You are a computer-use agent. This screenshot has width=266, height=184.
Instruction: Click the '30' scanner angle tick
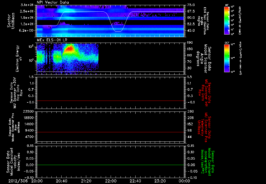[x=189, y=68]
